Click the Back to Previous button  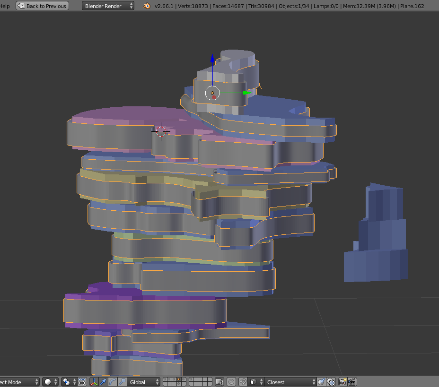pos(42,6)
